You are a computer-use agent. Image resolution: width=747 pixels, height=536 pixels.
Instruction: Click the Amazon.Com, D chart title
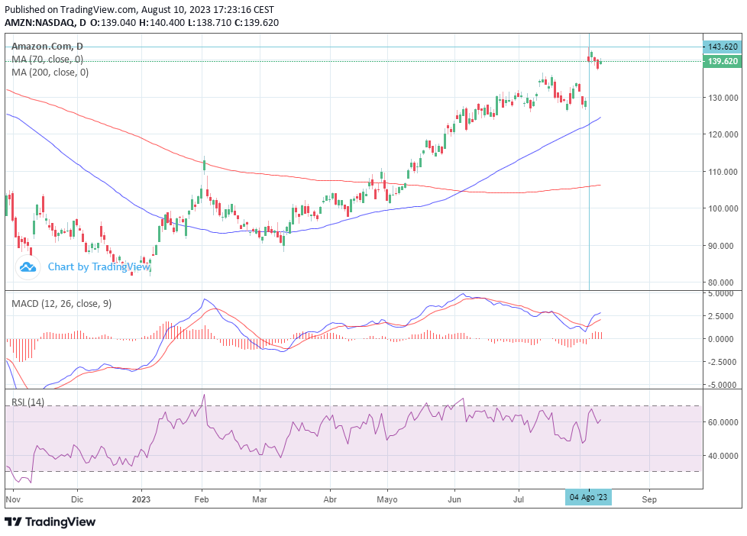(x=47, y=47)
